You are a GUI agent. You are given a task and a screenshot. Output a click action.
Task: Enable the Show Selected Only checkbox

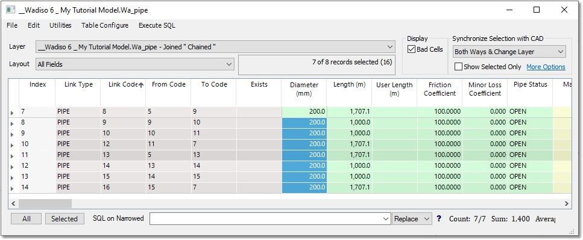click(458, 67)
